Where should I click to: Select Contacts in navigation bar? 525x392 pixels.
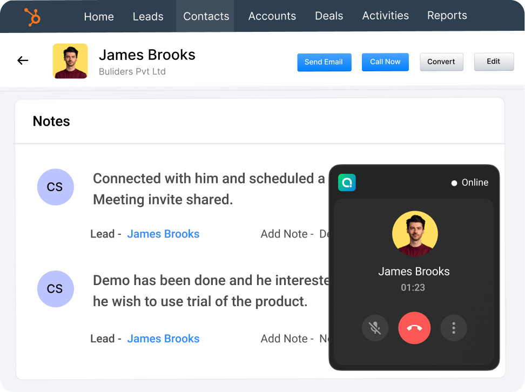[206, 16]
